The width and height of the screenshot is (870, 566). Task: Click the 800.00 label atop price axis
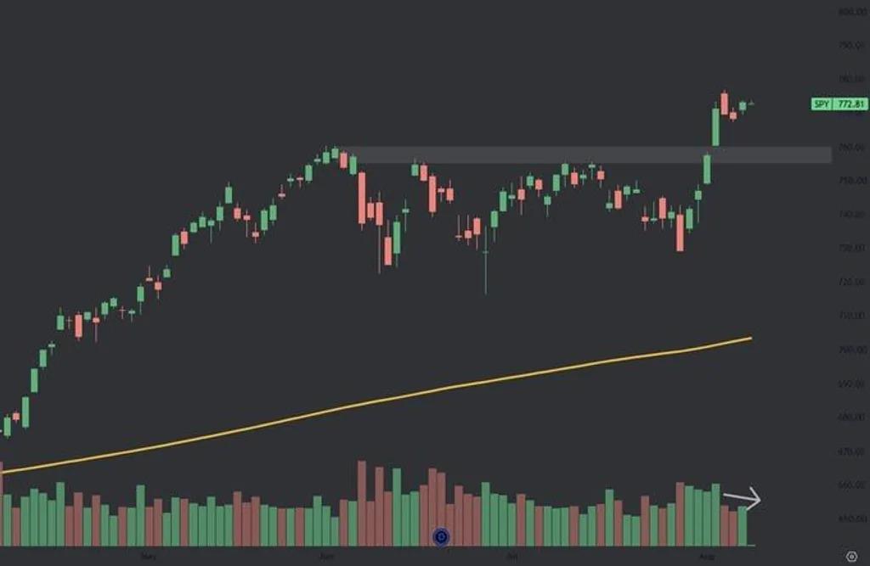[x=851, y=11]
